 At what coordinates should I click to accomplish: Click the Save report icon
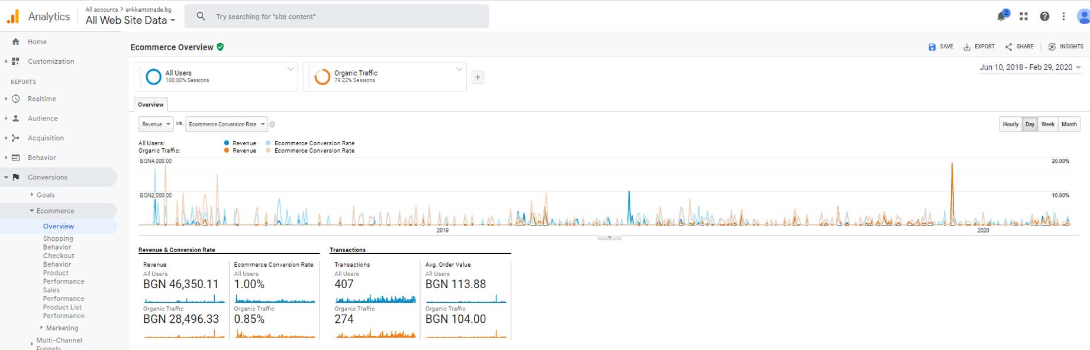click(932, 47)
